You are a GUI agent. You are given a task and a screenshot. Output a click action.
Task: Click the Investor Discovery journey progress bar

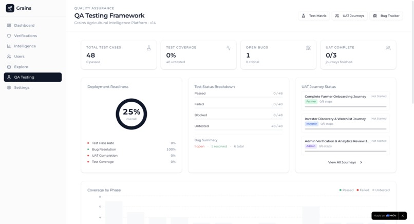[x=345, y=129]
